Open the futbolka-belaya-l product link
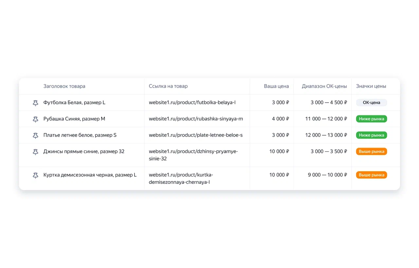419x268 pixels. (x=192, y=103)
